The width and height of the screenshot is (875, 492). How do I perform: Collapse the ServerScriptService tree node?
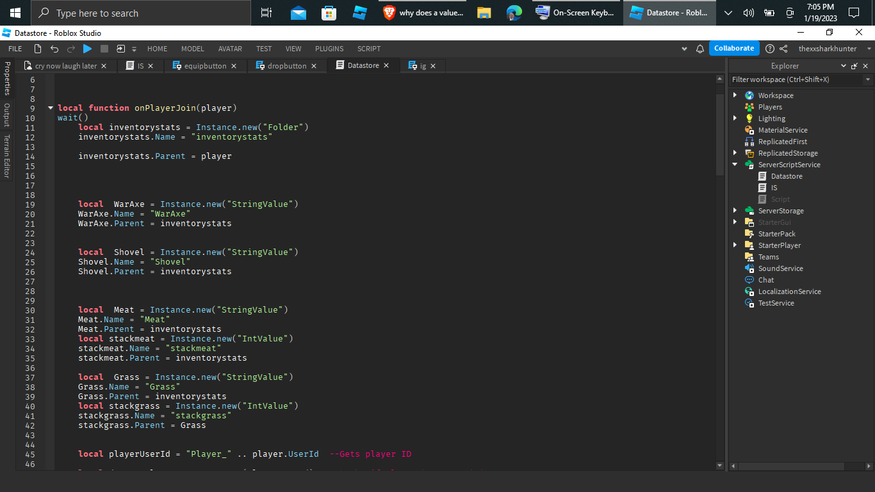tap(735, 165)
